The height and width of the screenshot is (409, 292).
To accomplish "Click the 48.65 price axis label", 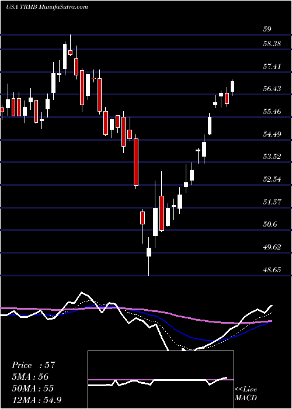I will click(272, 270).
